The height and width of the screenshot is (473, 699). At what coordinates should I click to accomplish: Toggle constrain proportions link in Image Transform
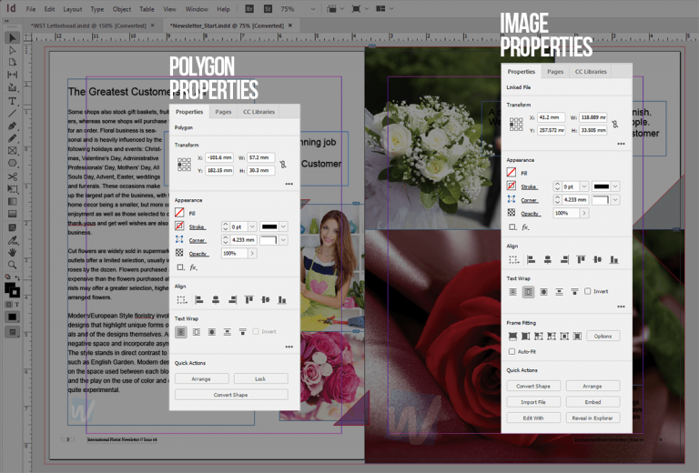[x=615, y=124]
